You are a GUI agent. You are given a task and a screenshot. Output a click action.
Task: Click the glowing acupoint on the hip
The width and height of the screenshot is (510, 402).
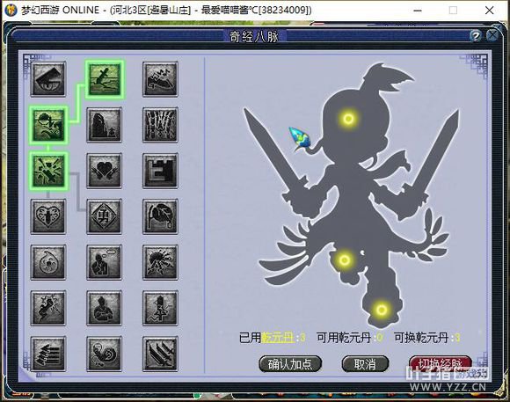[x=345, y=259]
